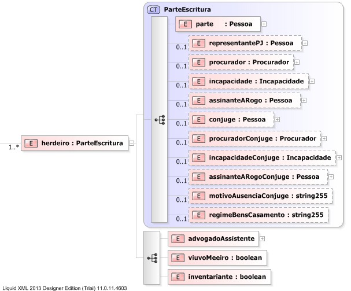Click the lower sequence compositor icon

click(x=153, y=257)
